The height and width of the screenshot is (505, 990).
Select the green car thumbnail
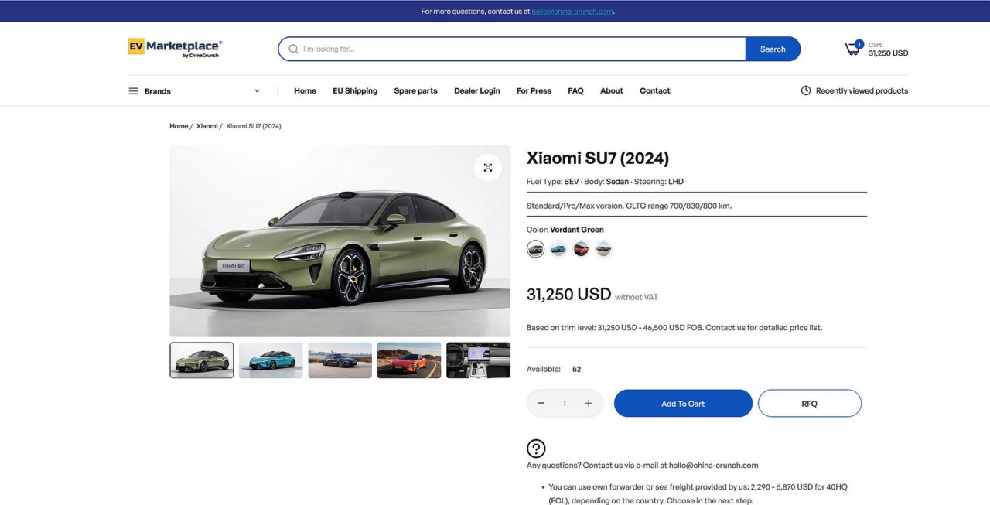pos(202,360)
